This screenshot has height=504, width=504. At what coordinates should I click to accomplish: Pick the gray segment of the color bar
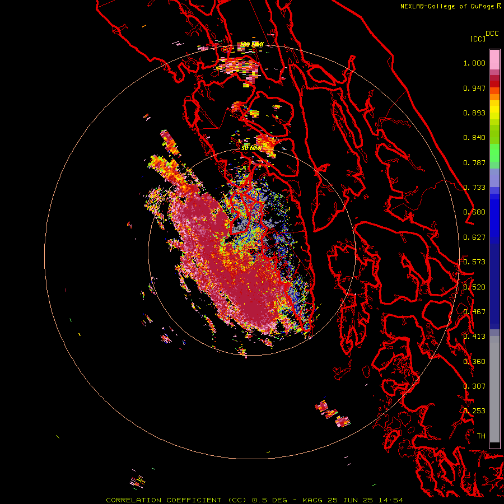pos(494,389)
